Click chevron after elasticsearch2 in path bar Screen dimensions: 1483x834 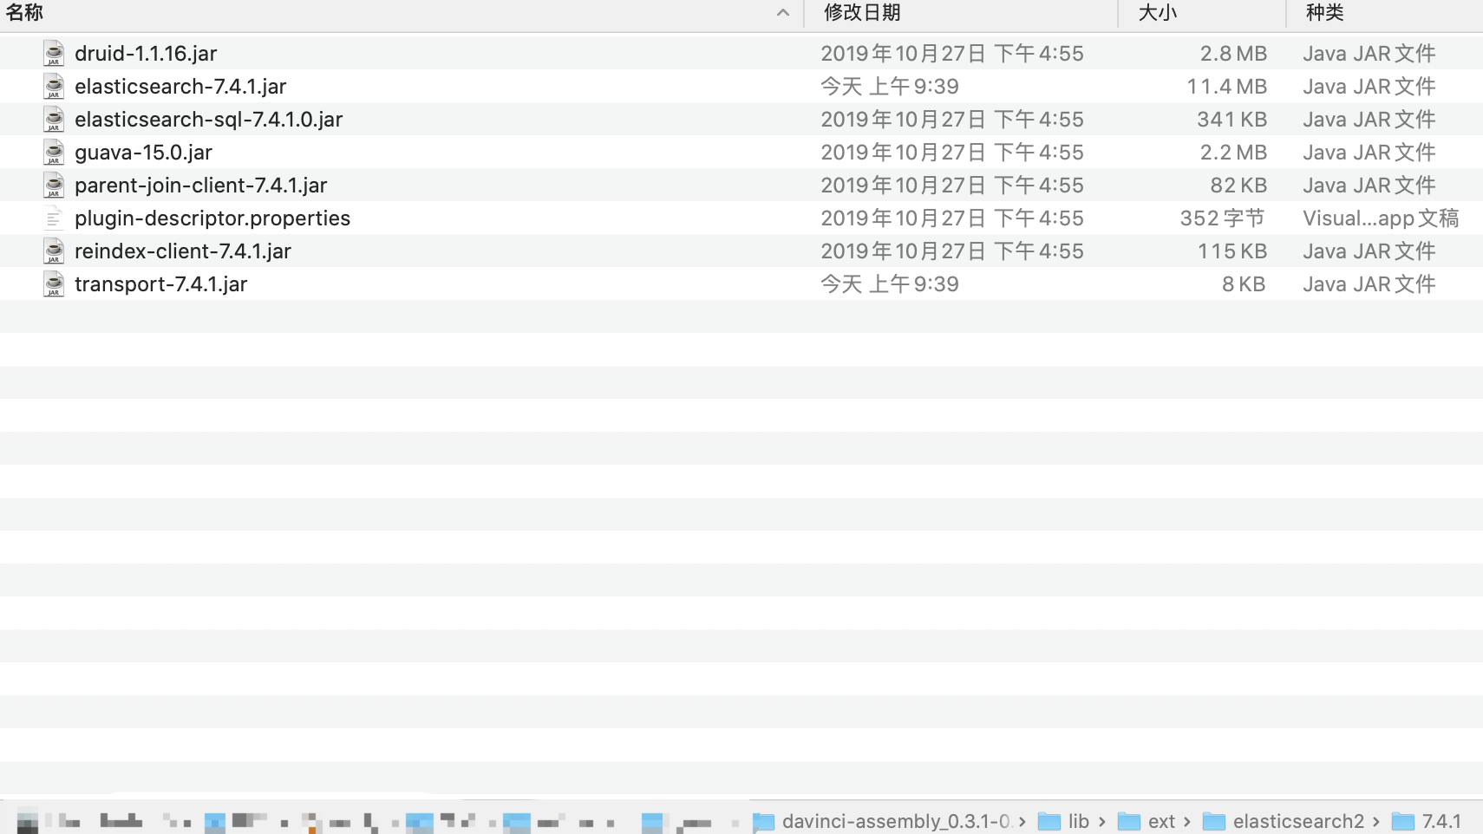click(x=1378, y=821)
